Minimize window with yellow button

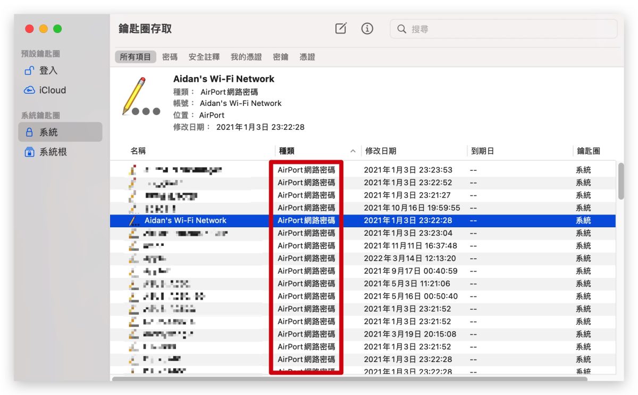pos(44,29)
